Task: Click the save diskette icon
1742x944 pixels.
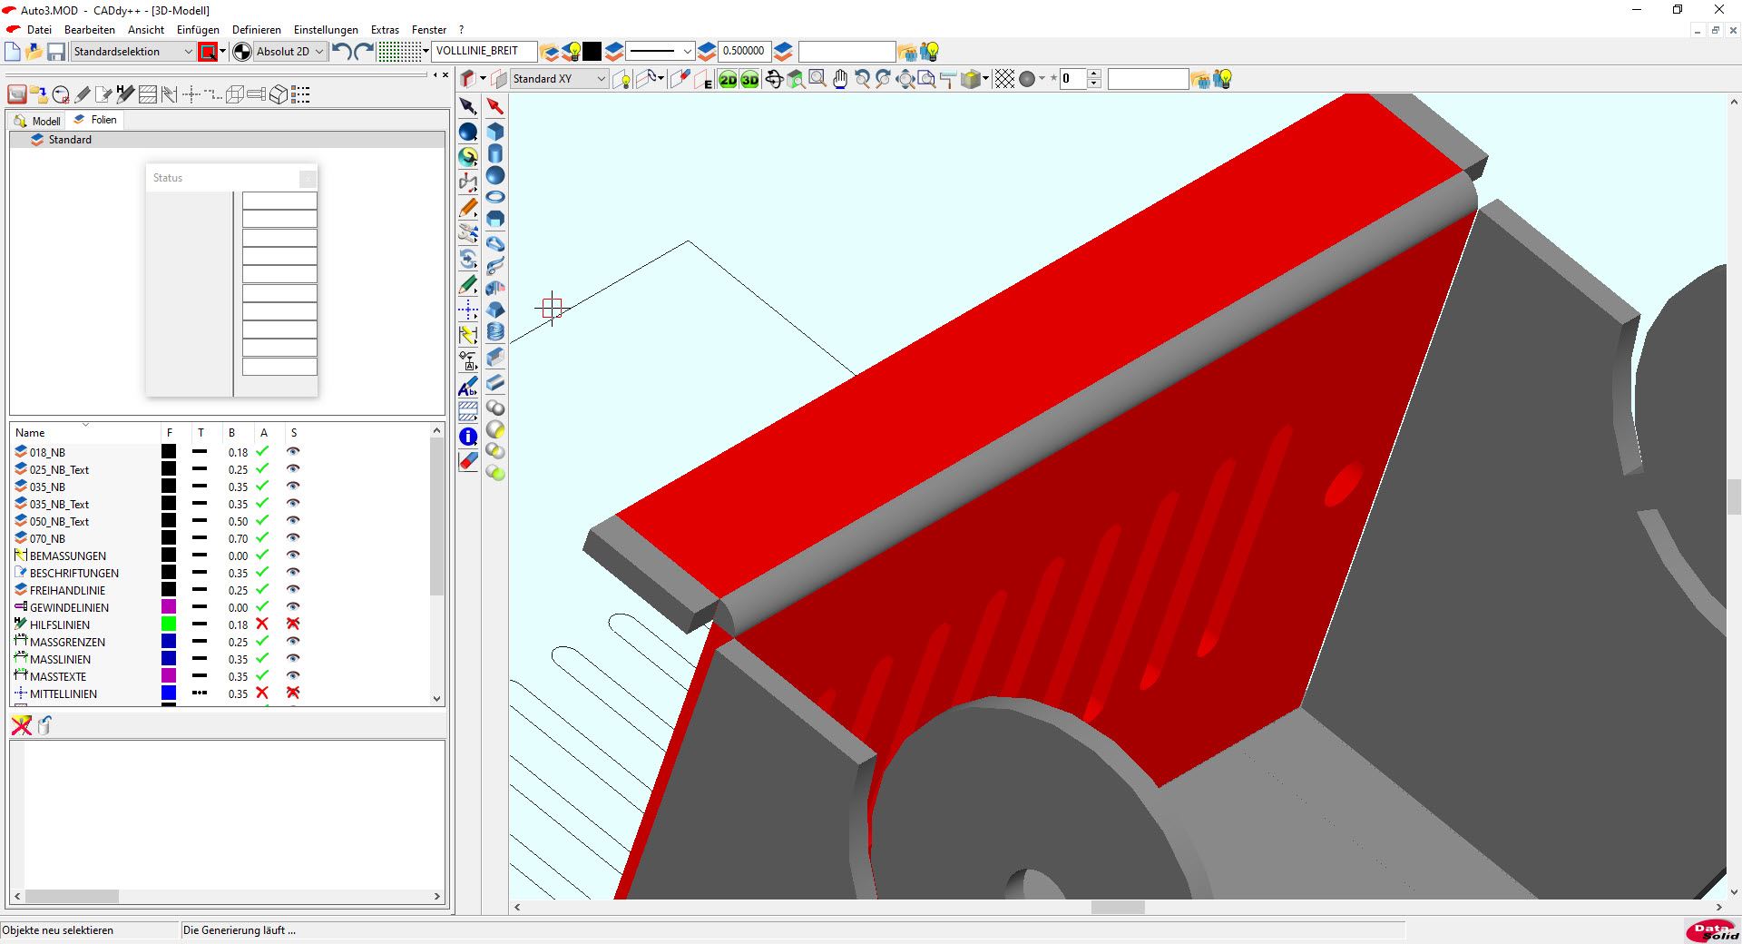Action: [x=56, y=52]
